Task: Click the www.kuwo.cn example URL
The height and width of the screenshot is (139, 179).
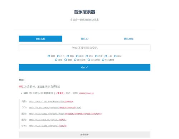Action: tap(48, 120)
